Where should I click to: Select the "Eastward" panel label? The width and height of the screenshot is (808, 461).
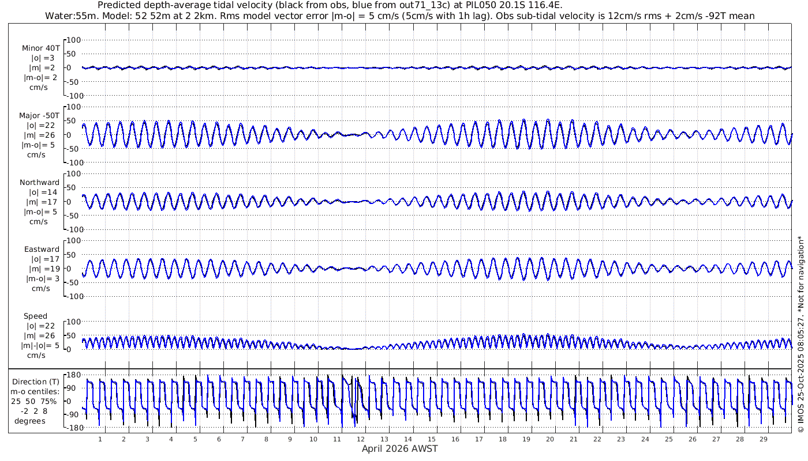(x=42, y=250)
